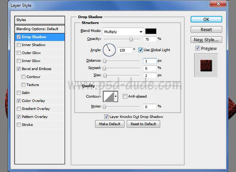Expand the Contour picker dropdown arrow
Viewport: 236px width, 172px height.
coord(116,97)
